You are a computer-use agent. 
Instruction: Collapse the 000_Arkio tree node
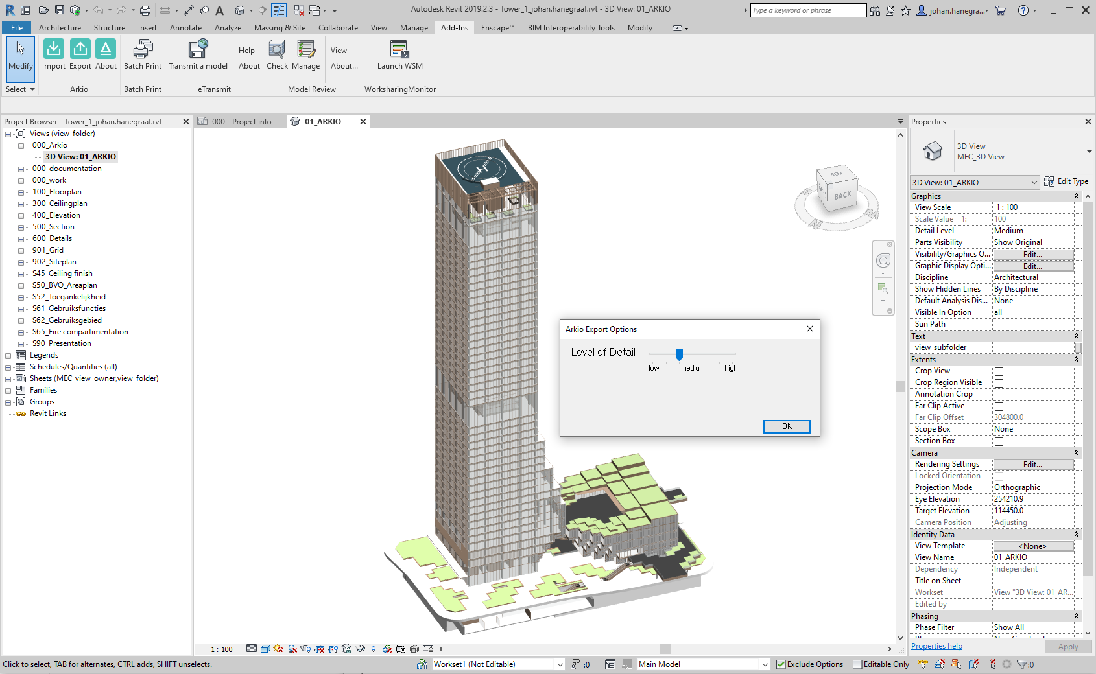(x=21, y=146)
